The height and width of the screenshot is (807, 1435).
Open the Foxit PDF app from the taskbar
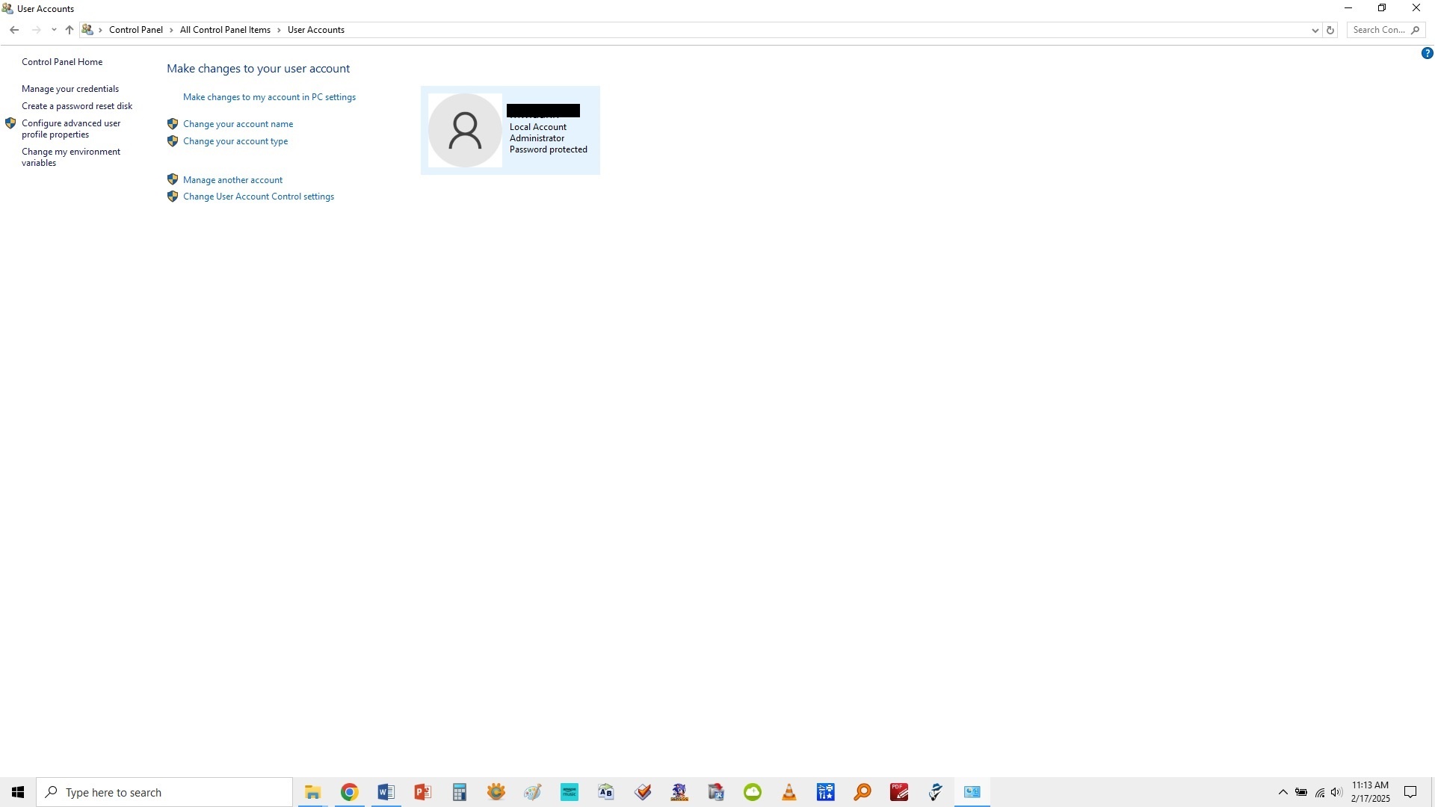point(899,791)
